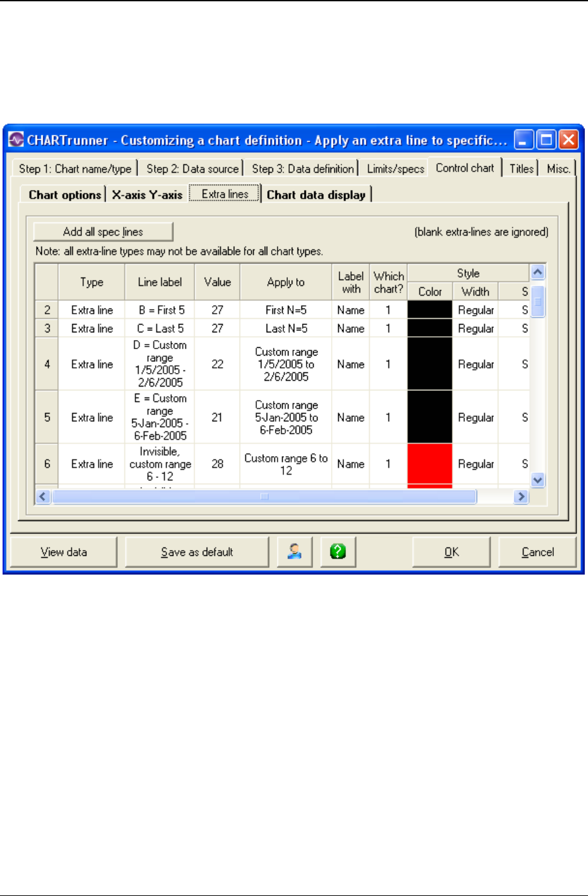This screenshot has width=588, height=896.
Task: Click the Type column header
Action: [x=91, y=282]
